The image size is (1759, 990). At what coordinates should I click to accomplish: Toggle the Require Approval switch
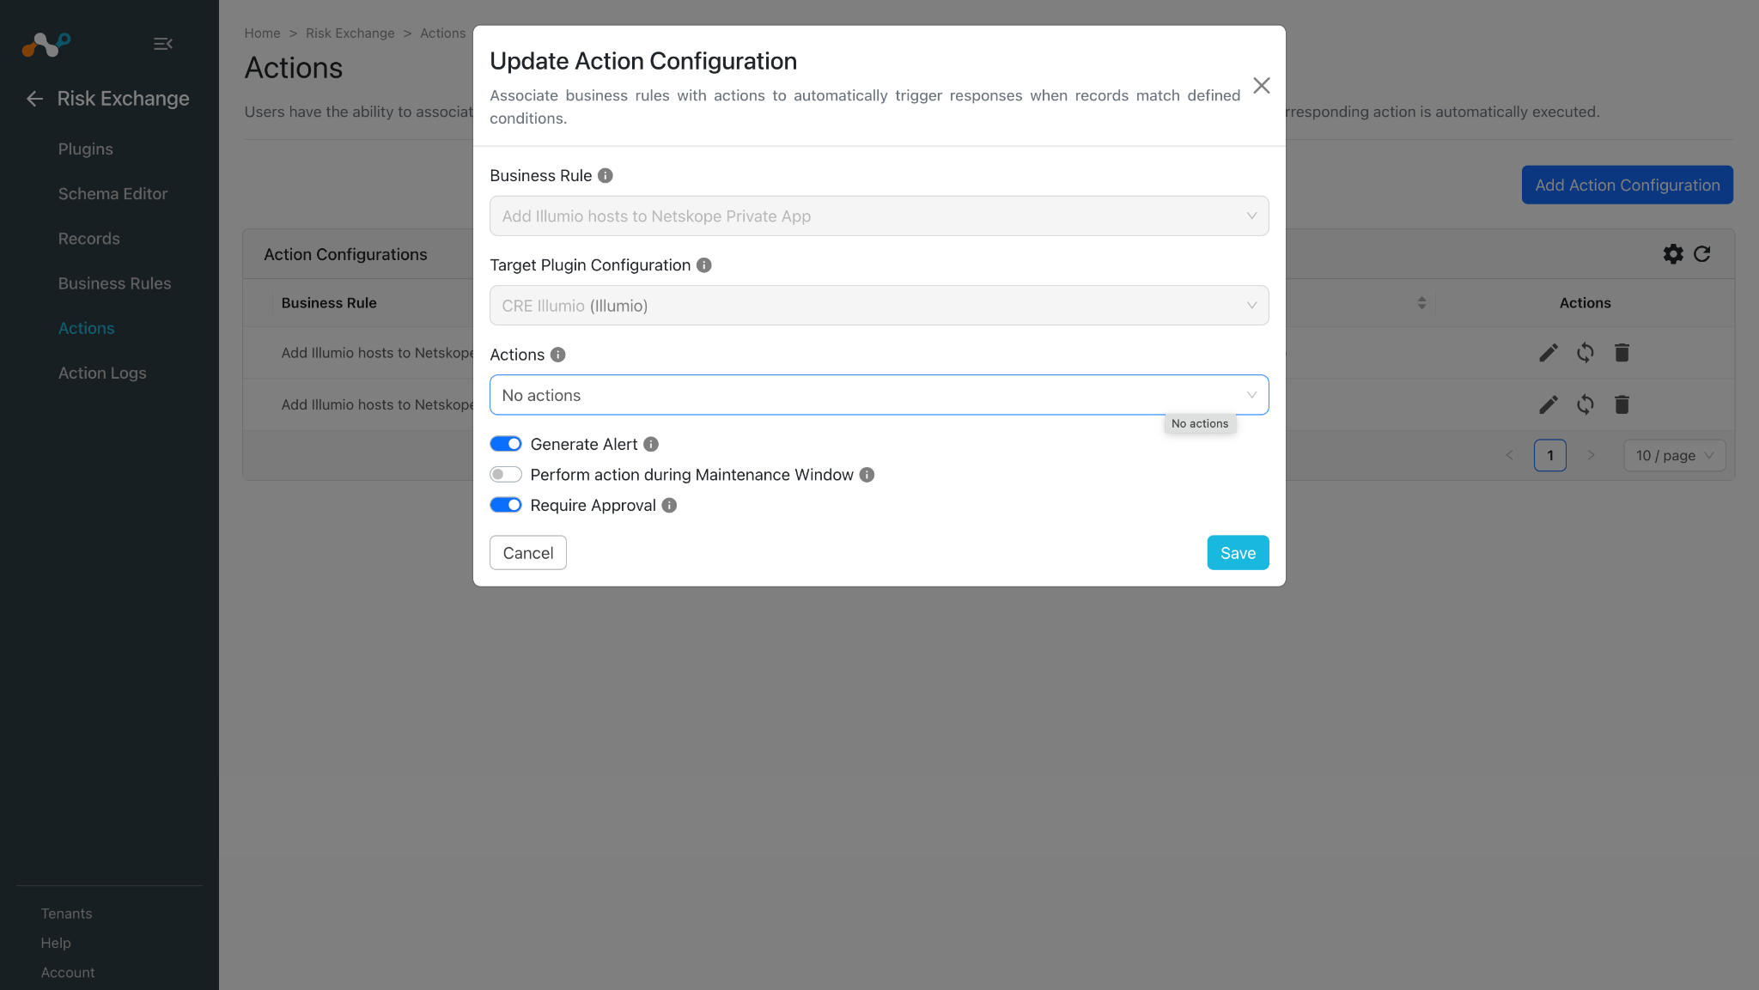click(x=506, y=506)
